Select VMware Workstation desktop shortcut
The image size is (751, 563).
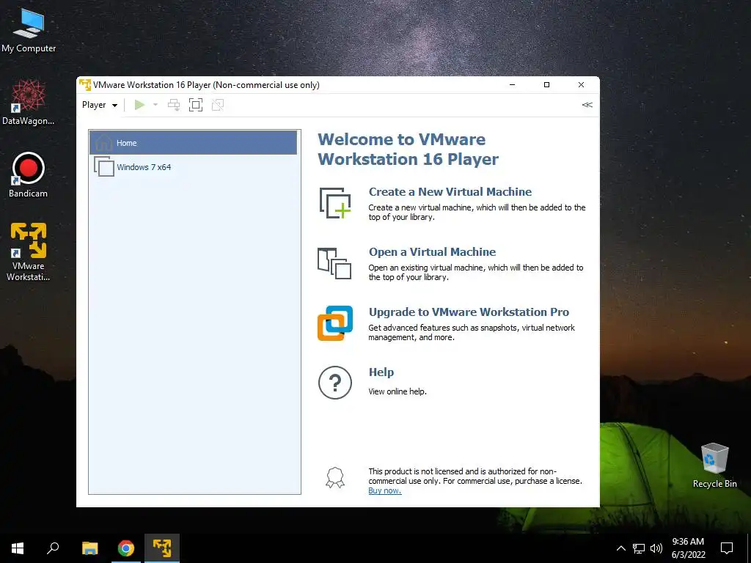tap(29, 251)
